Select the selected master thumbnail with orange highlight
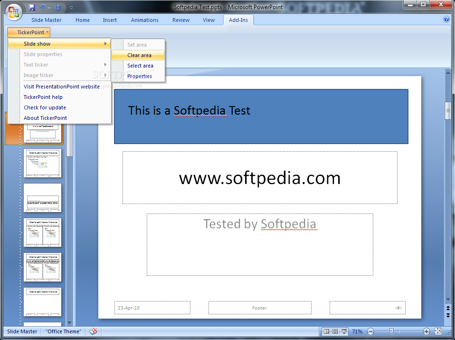The image size is (455, 340). (42, 133)
